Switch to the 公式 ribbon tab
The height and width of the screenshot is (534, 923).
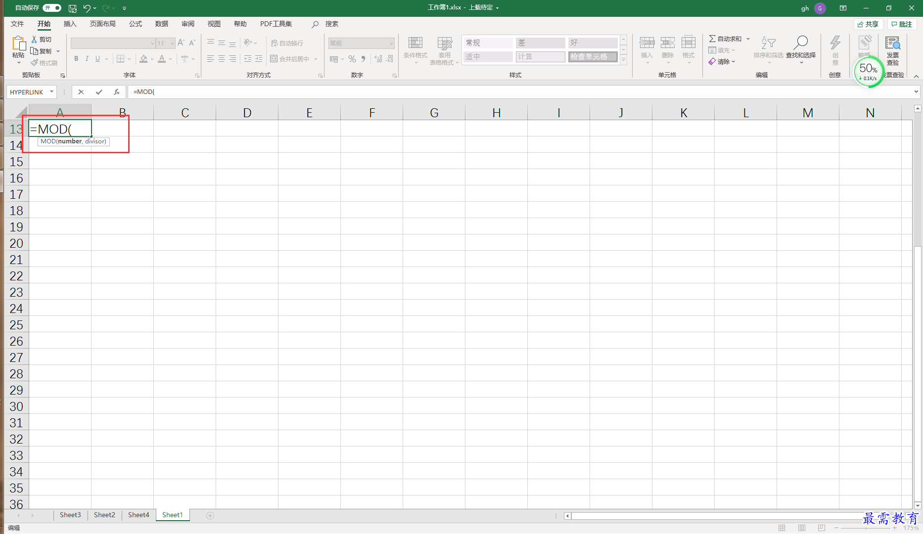pos(136,24)
